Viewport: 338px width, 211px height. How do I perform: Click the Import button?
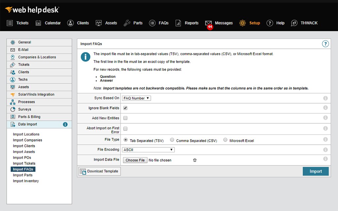click(316, 171)
